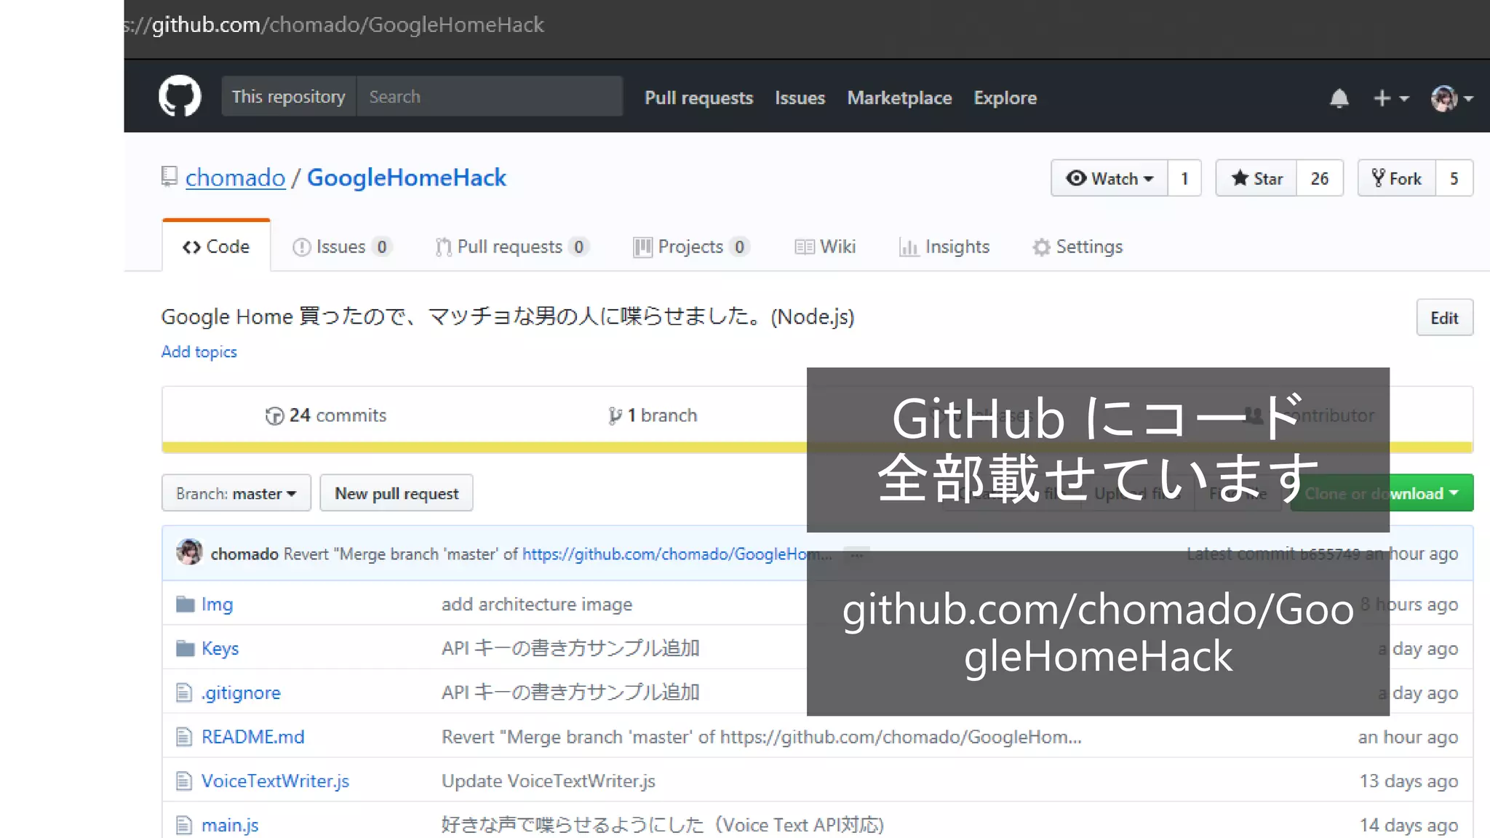
Task: Open Keys row commit message about API key
Action: (x=570, y=648)
